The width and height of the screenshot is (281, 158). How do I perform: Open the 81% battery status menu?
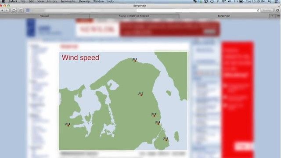238,1
